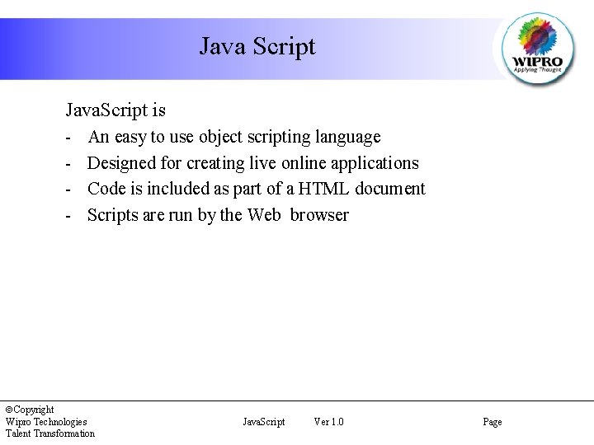Click the line "JavaScript is"
594x445 pixels.
115,110
